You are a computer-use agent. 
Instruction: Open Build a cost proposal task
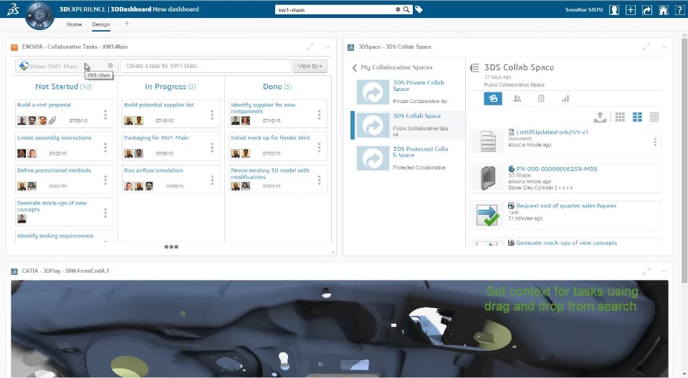click(x=44, y=105)
